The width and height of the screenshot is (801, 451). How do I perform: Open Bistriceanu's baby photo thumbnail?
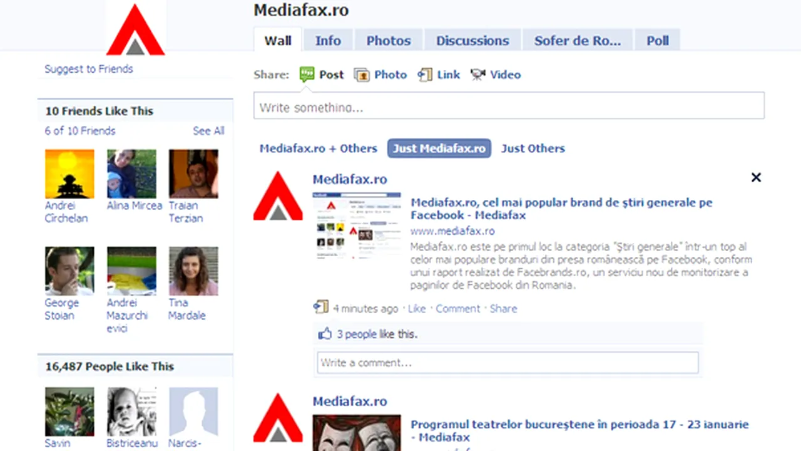[x=131, y=412]
